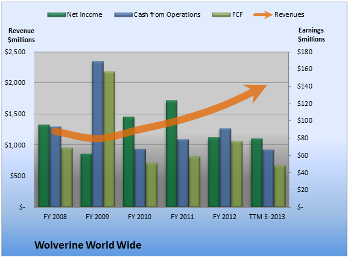Click the $120 right axis value

click(x=305, y=104)
